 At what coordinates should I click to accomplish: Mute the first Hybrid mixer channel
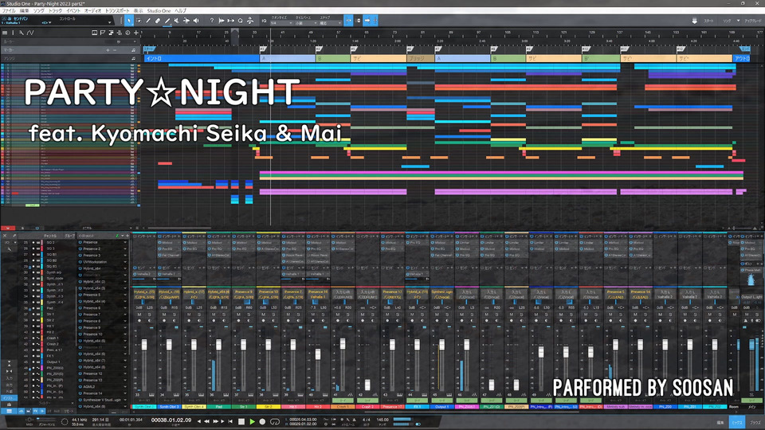(139, 315)
